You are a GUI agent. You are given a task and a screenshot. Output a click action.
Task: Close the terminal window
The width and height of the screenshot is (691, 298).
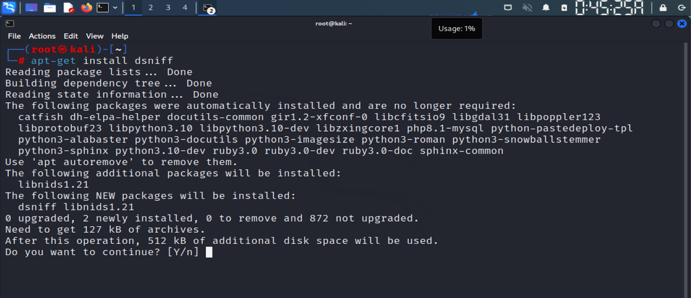[682, 24]
